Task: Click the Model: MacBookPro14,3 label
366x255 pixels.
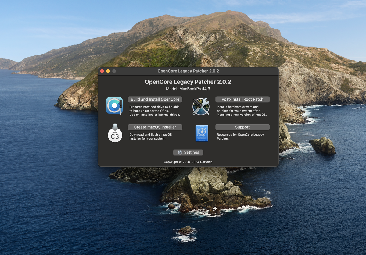Action: coord(188,89)
